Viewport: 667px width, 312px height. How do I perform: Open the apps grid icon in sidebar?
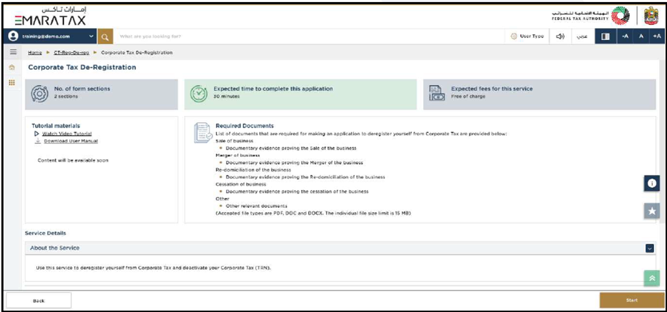(x=12, y=82)
